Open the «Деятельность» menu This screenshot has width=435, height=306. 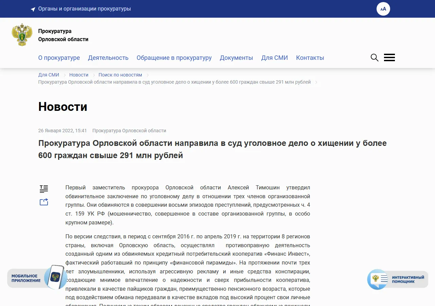pos(108,58)
